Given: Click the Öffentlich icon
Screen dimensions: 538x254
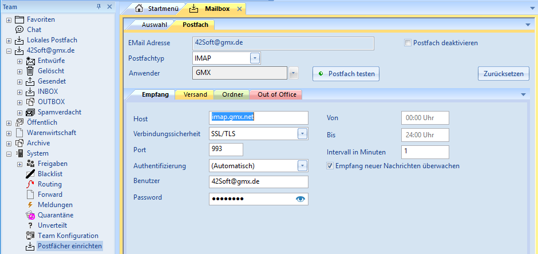Looking at the screenshot, I should coord(19,122).
